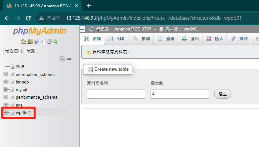This screenshot has width=259, height=147.
Task: Expand performance_schema database node
Action: (x=5, y=97)
